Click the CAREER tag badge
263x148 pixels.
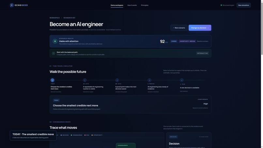click(x=174, y=41)
